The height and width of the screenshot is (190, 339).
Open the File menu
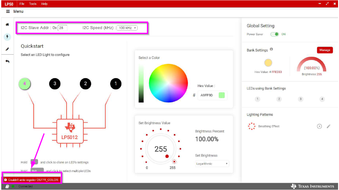point(22,4)
